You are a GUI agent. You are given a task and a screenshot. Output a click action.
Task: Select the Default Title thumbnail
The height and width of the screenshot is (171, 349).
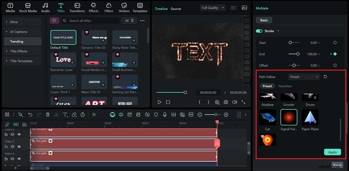pos(63,37)
